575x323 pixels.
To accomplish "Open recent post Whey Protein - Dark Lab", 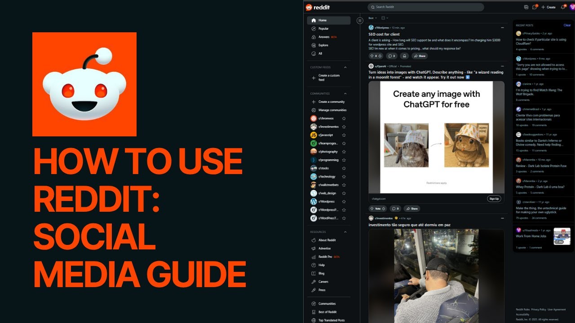I will pyautogui.click(x=540, y=187).
